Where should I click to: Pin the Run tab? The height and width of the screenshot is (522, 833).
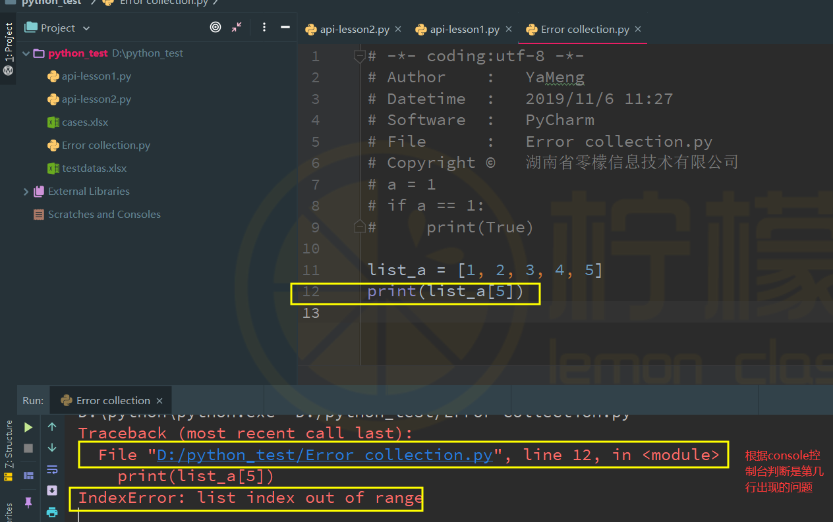(28, 502)
